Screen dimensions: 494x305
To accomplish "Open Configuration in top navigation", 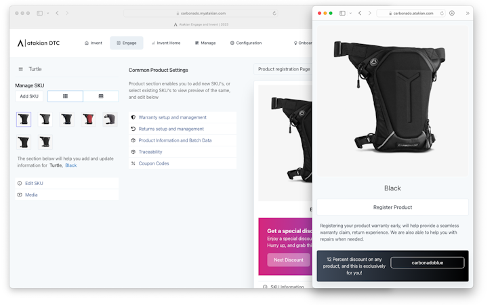I will [x=246, y=43].
